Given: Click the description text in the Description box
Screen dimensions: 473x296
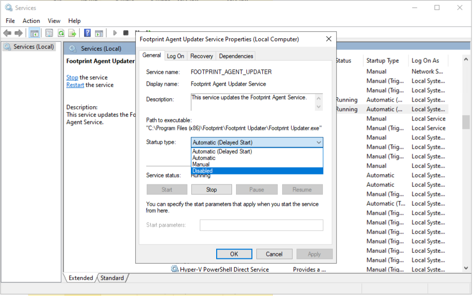Looking at the screenshot, I should (249, 98).
